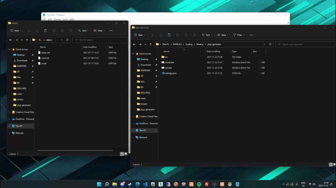Go back in ytyp-generator window

[134, 44]
